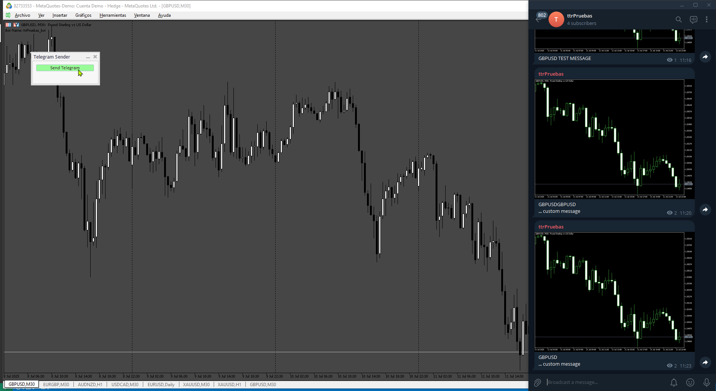
Task: Focus the Broadcast a message input field
Action: pyautogui.click(x=606, y=382)
